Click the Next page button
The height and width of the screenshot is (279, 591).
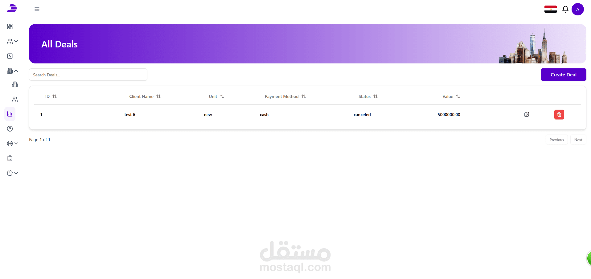click(578, 140)
